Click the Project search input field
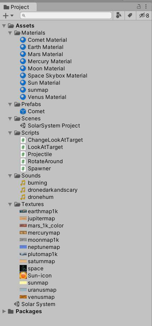The height and width of the screenshot is (326, 152). 66,15
